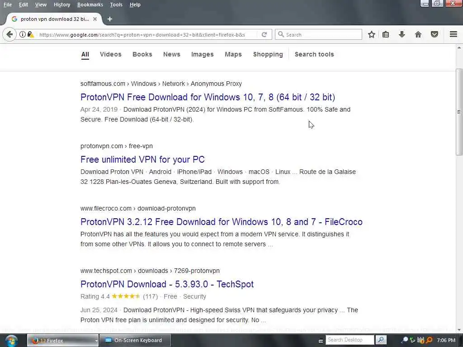
Task: Switch to Maps results tab
Action: [233, 54]
